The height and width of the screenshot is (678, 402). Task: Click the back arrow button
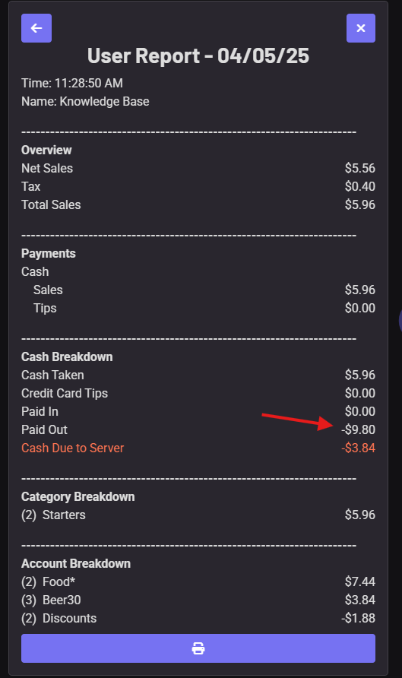pos(36,28)
